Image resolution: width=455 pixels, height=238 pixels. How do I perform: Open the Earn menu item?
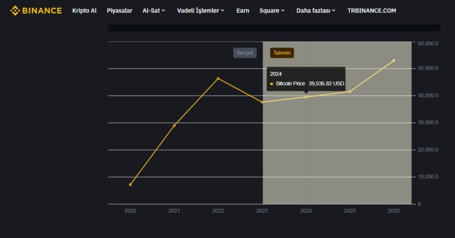tap(243, 11)
